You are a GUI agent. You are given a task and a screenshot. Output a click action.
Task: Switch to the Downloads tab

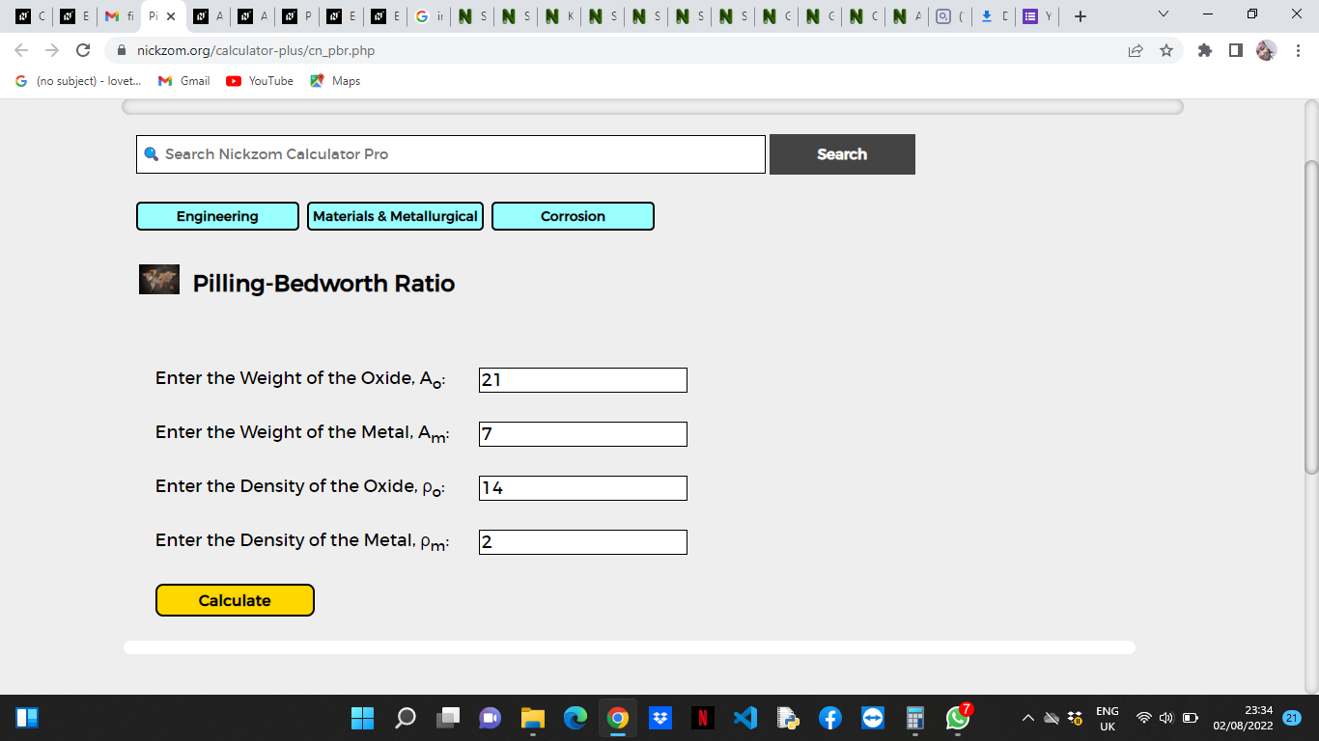[994, 16]
